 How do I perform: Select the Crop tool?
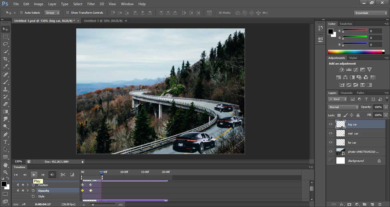pos(5,59)
